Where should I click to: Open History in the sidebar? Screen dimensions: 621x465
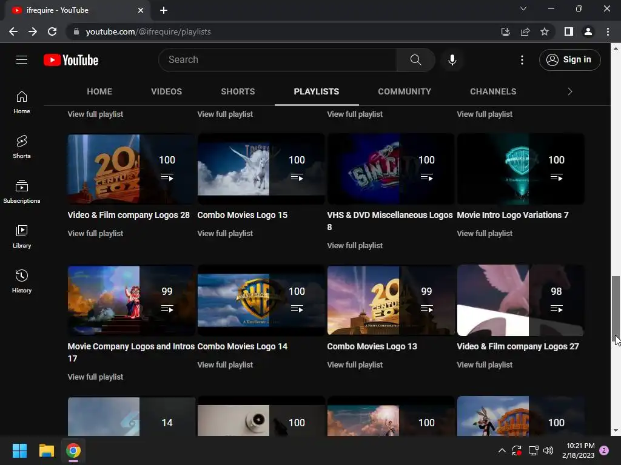coord(22,281)
